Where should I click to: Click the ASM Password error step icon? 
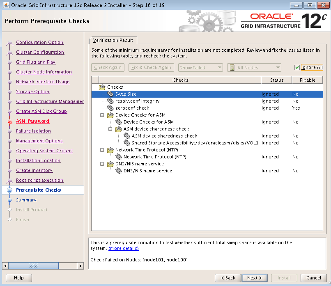pos(10,121)
